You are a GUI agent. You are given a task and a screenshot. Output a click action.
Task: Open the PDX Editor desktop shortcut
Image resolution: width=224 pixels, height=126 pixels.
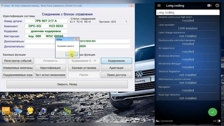pos(6,97)
